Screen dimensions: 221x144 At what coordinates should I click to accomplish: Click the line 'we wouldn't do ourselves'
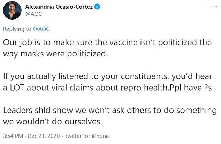click(x=52, y=122)
